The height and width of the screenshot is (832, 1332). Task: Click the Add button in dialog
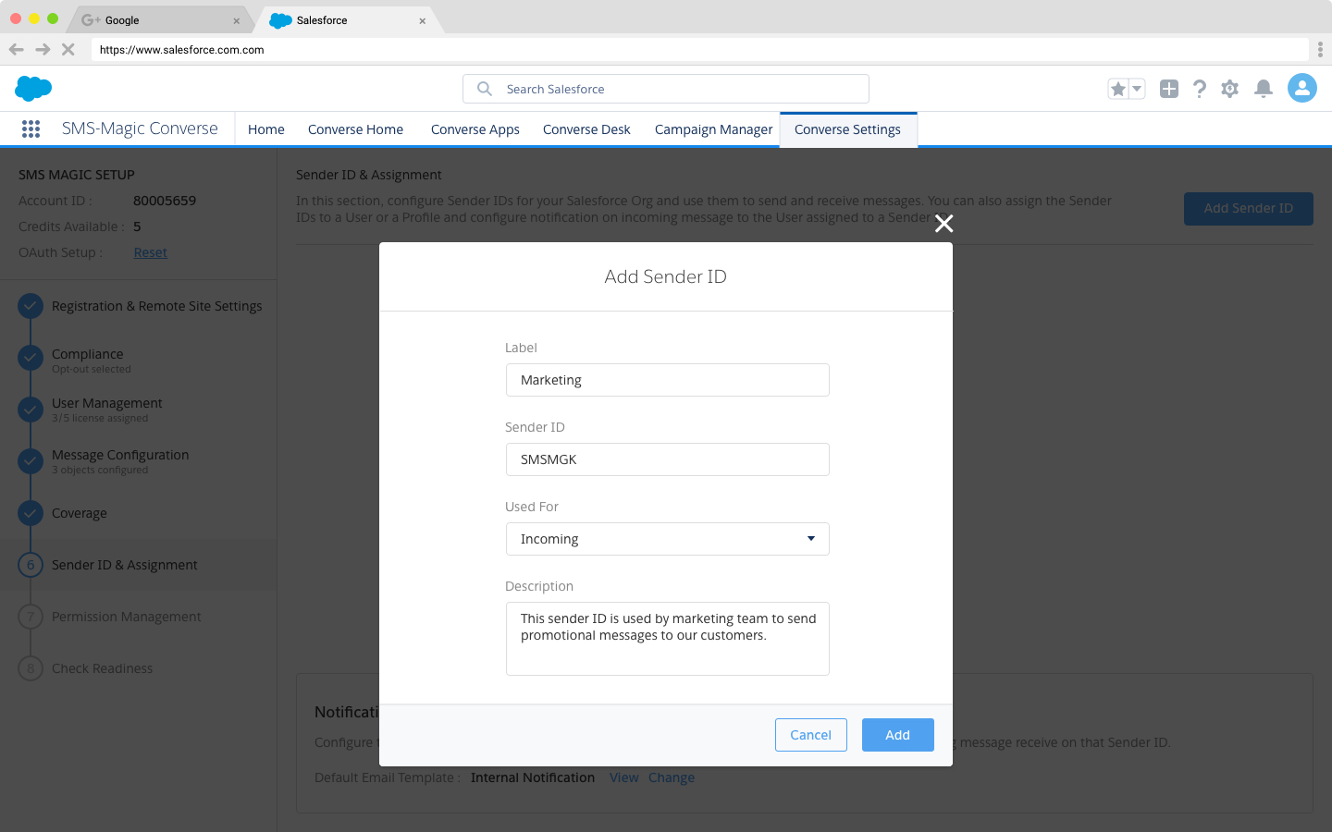tap(898, 735)
